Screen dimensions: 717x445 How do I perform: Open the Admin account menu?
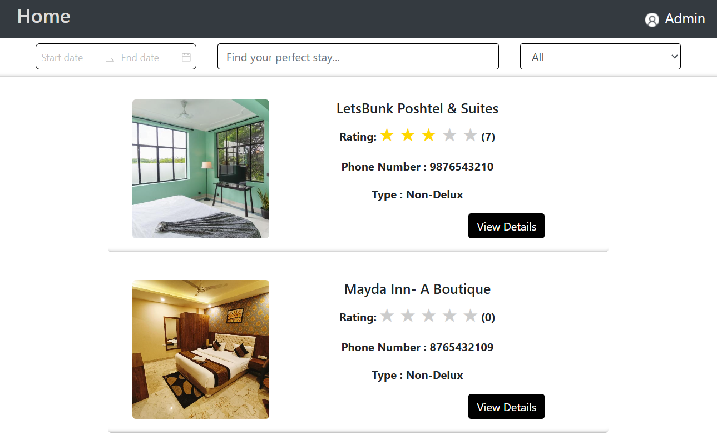click(x=675, y=19)
